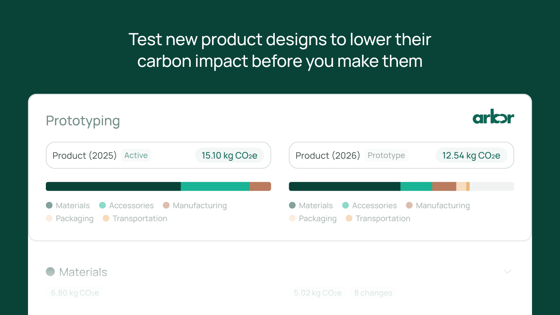Click teal Accessories segment in 2025 bar
Screen dimensions: 560x315
tap(215, 186)
